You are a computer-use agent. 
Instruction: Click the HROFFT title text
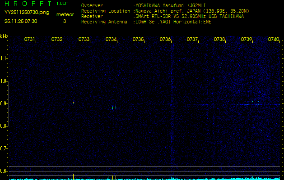click(x=28, y=4)
